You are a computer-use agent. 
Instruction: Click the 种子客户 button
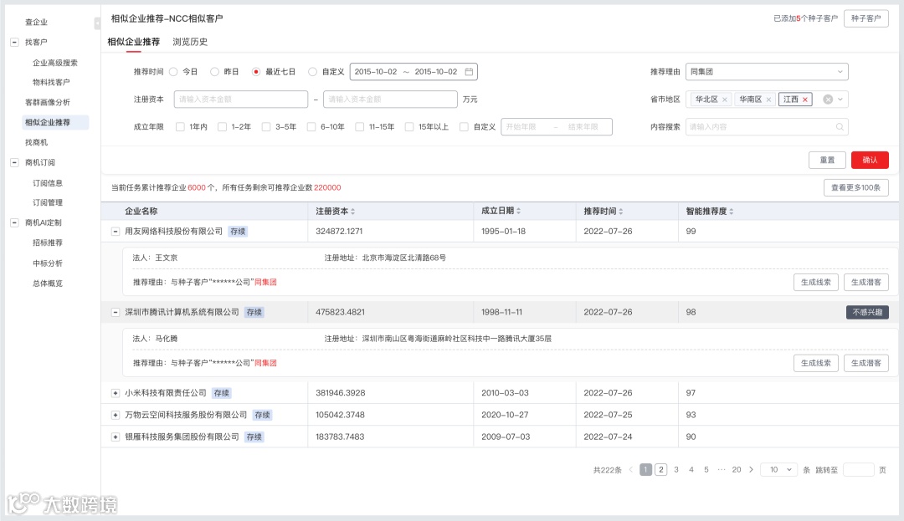(866, 18)
